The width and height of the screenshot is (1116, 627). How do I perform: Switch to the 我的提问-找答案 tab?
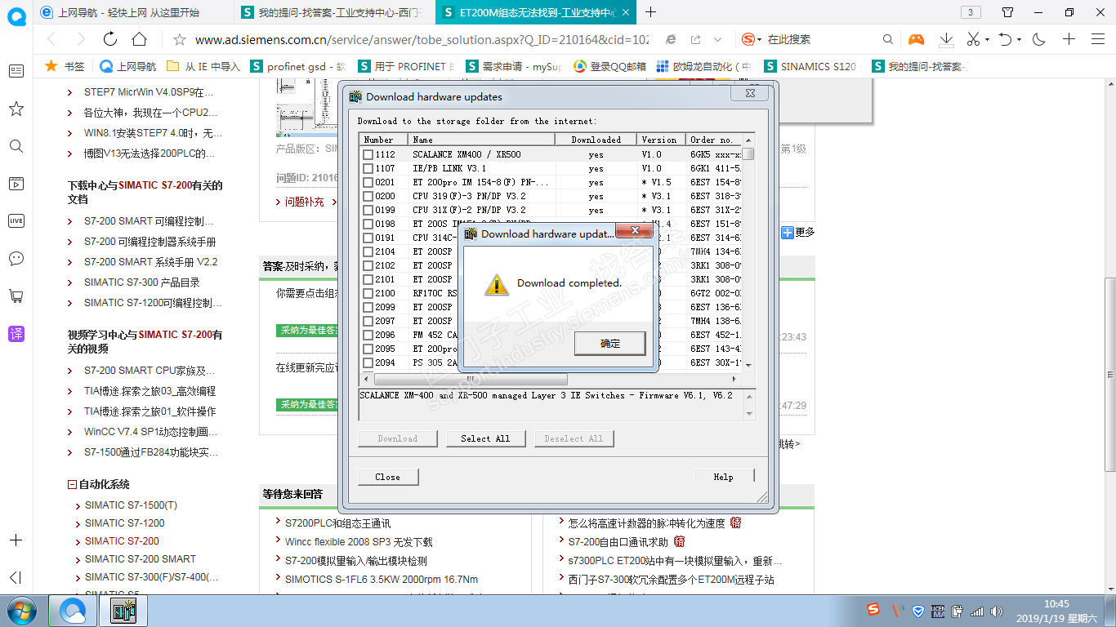coord(333,12)
